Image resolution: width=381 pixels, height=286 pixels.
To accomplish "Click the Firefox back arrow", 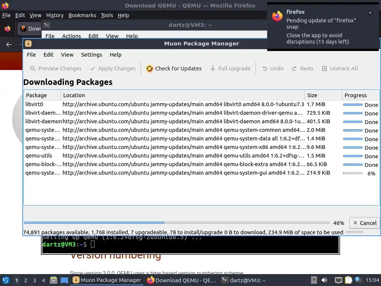I will coord(9,45).
